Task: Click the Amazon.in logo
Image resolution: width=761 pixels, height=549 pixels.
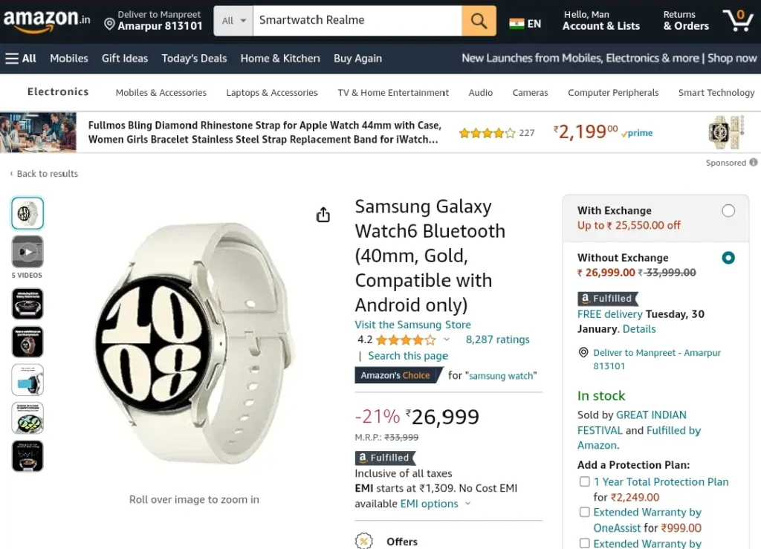Action: pos(47,21)
